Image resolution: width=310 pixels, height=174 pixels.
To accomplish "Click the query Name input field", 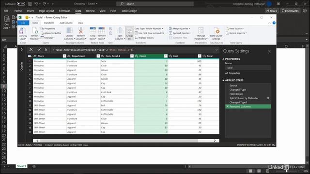I will click(x=248, y=68).
